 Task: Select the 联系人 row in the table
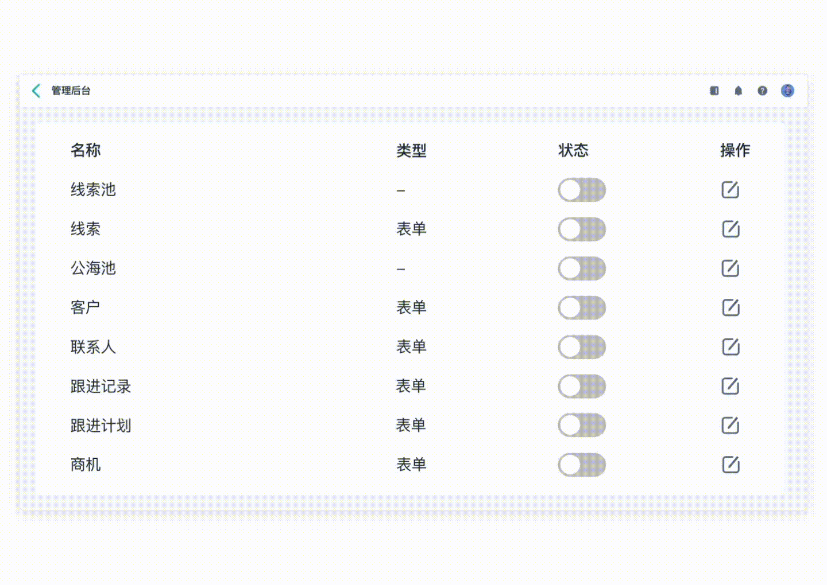pyautogui.click(x=93, y=347)
